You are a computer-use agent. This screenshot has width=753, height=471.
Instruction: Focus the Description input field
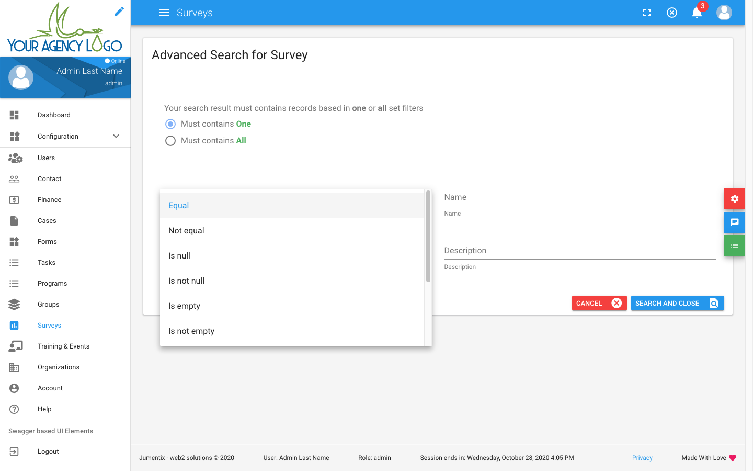point(580,251)
